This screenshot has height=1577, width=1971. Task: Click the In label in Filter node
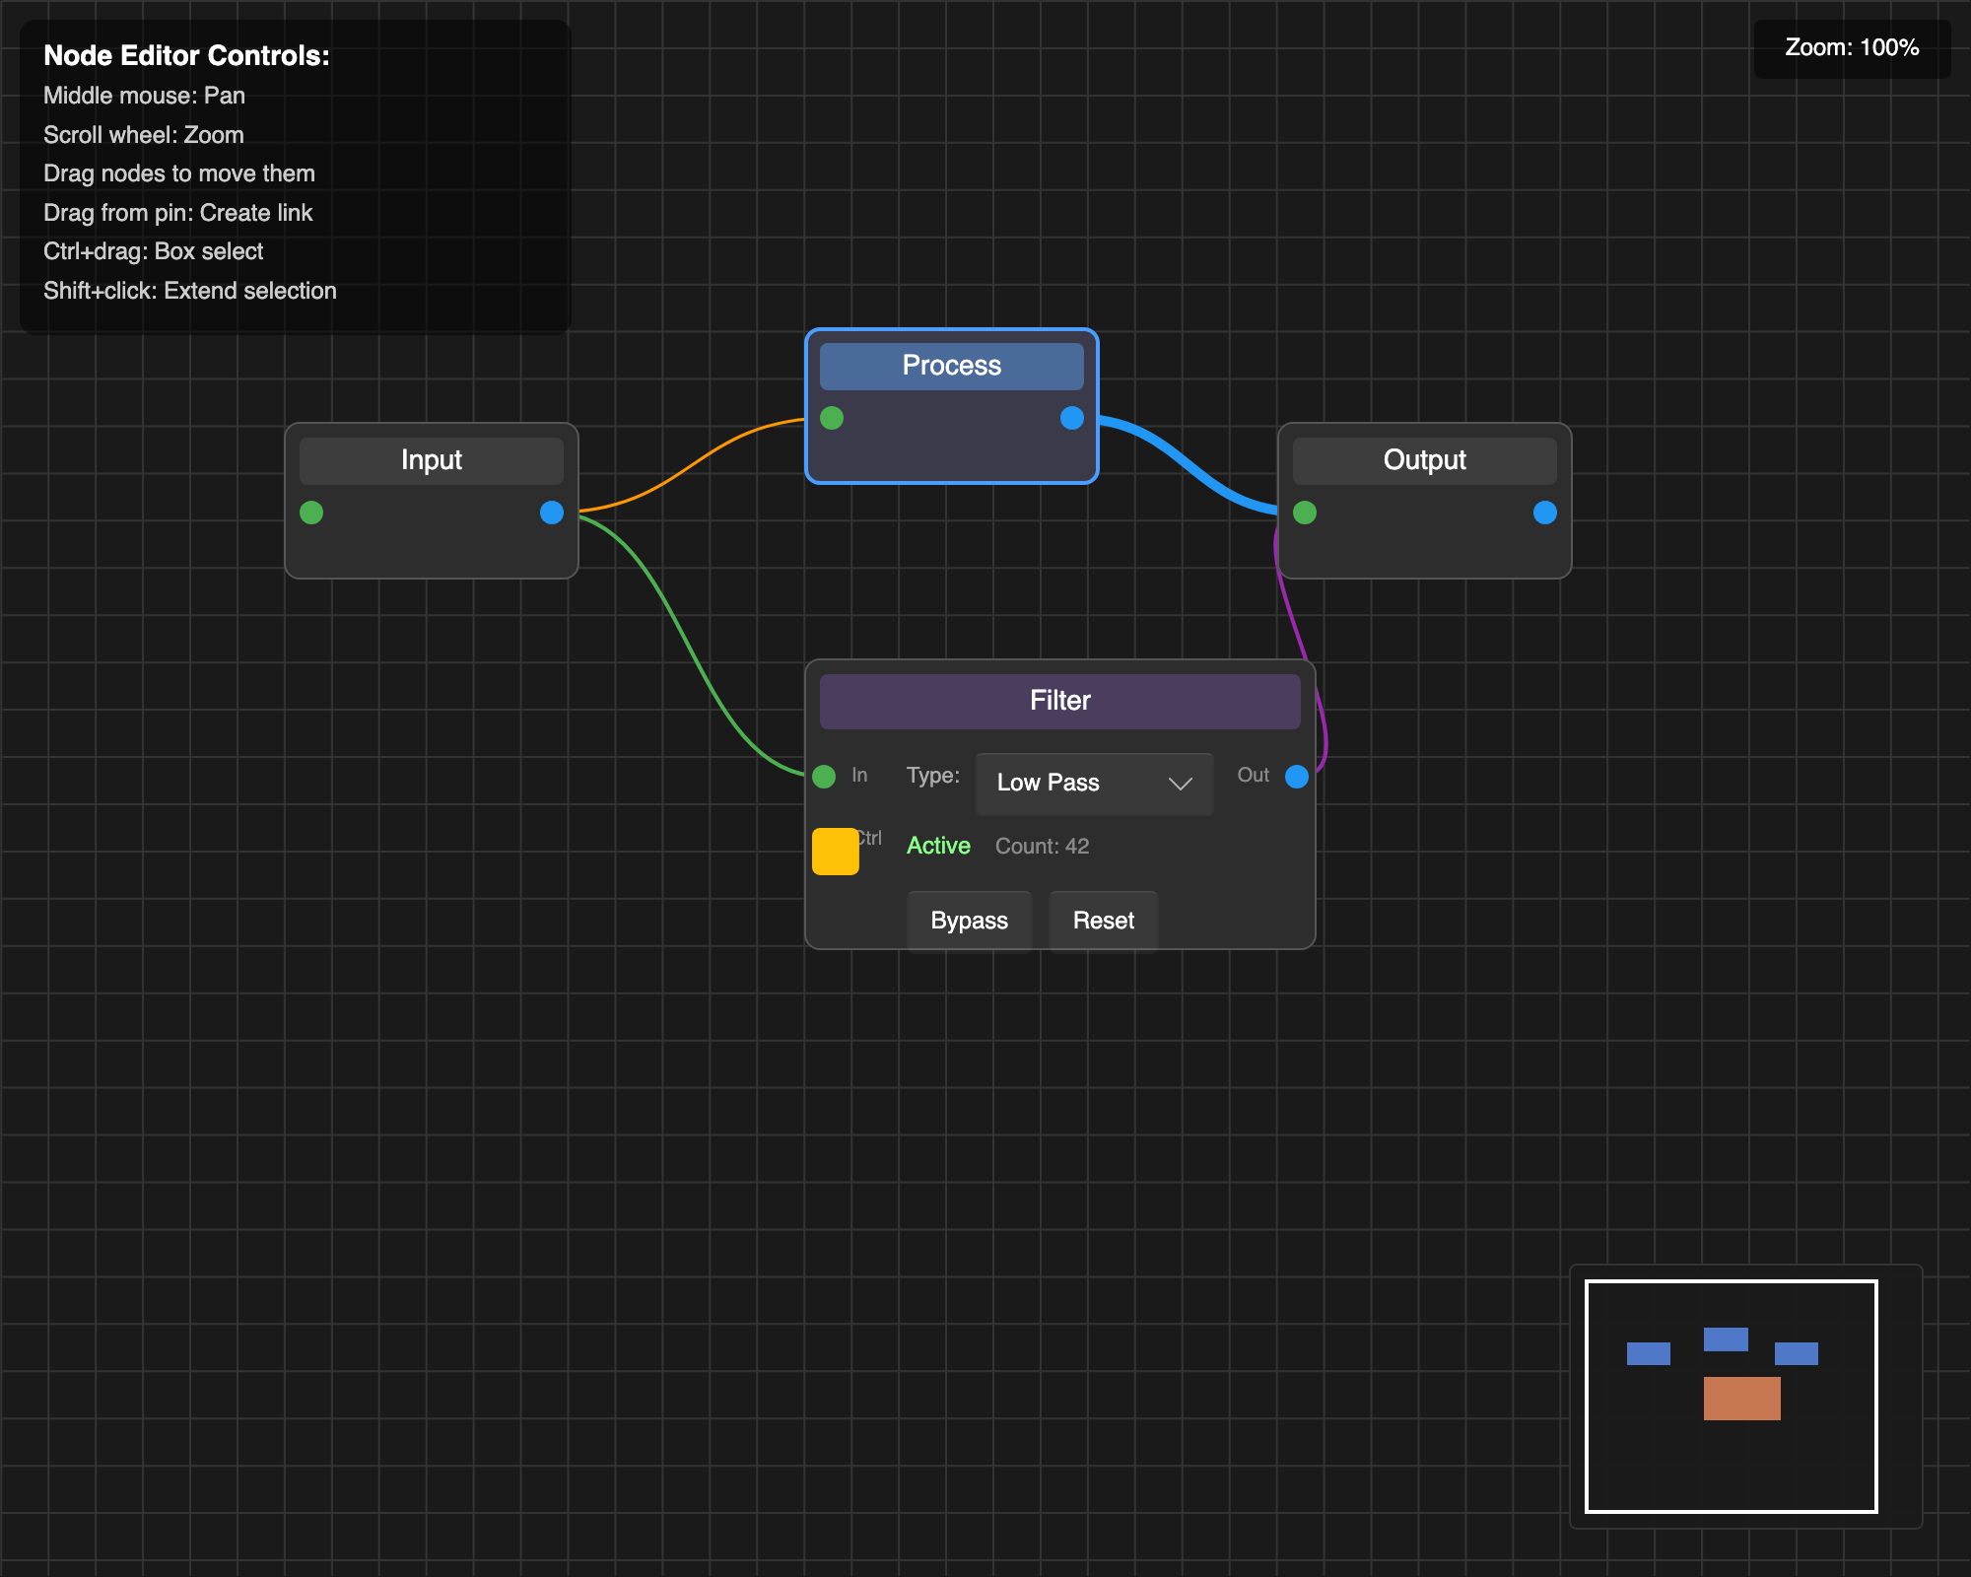pos(859,776)
